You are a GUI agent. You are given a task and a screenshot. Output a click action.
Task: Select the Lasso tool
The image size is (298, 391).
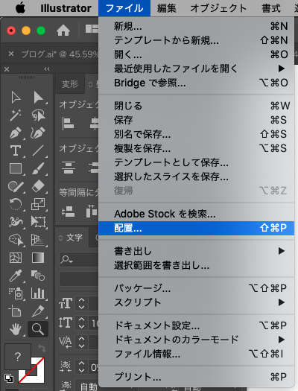pyautogui.click(x=38, y=115)
